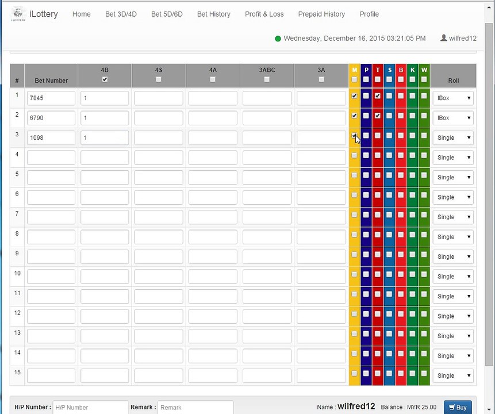
Task: Open Bet 5D/6D page
Action: coord(167,14)
